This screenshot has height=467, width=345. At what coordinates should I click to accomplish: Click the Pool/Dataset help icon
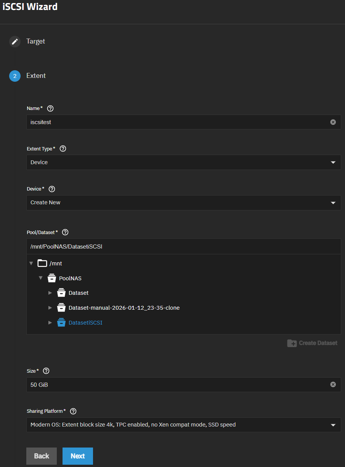coord(65,232)
